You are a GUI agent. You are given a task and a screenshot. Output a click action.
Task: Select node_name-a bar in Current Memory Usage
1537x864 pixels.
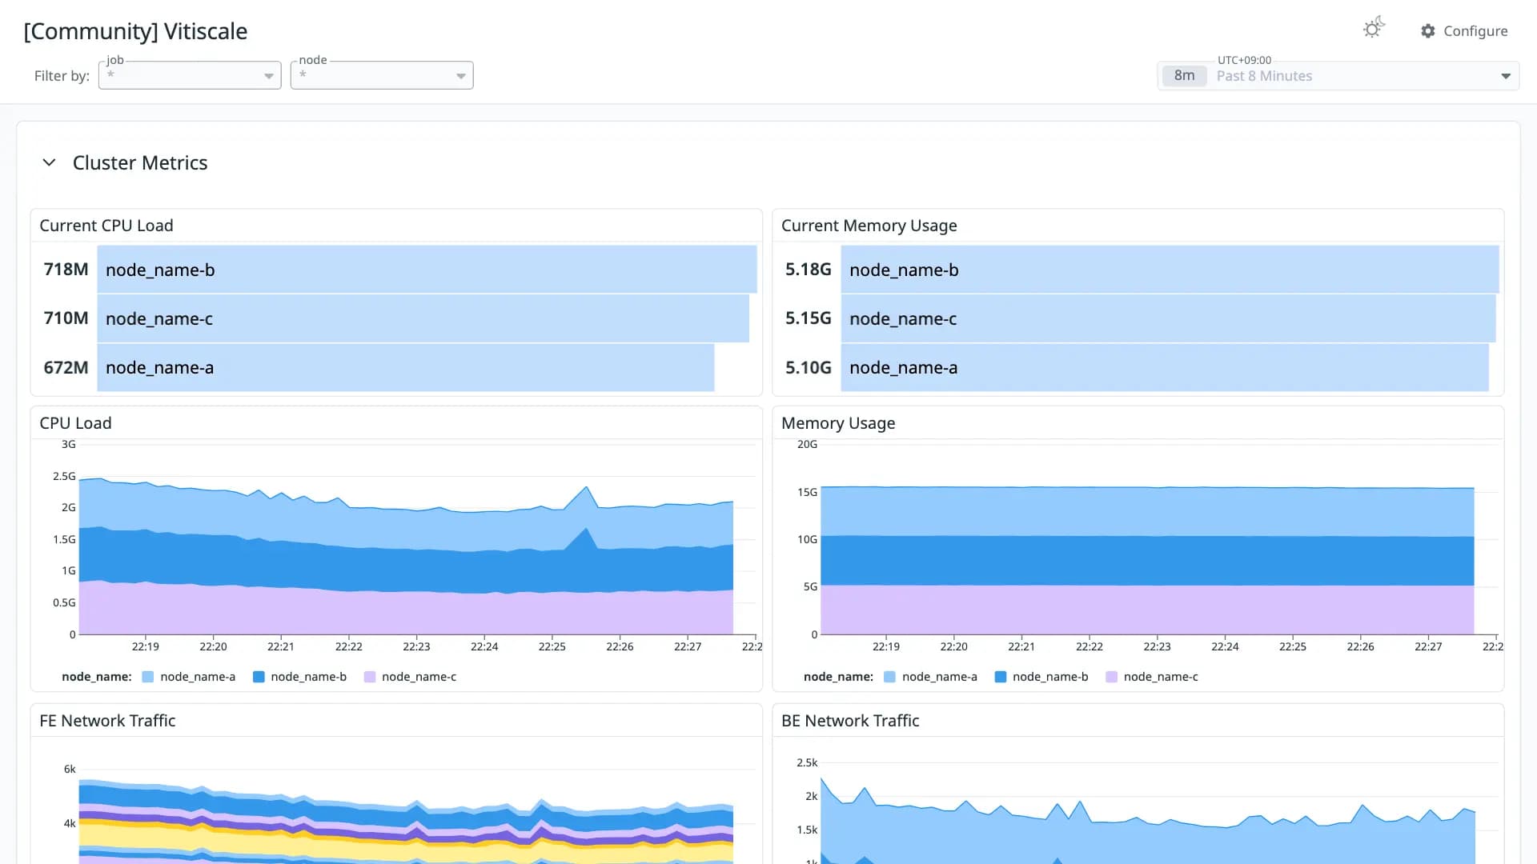[x=1165, y=367]
